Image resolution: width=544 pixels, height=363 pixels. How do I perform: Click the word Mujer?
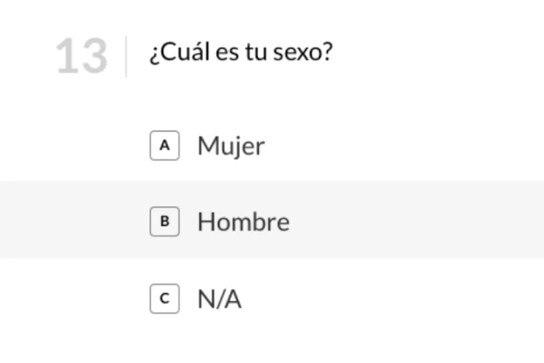click(x=231, y=146)
